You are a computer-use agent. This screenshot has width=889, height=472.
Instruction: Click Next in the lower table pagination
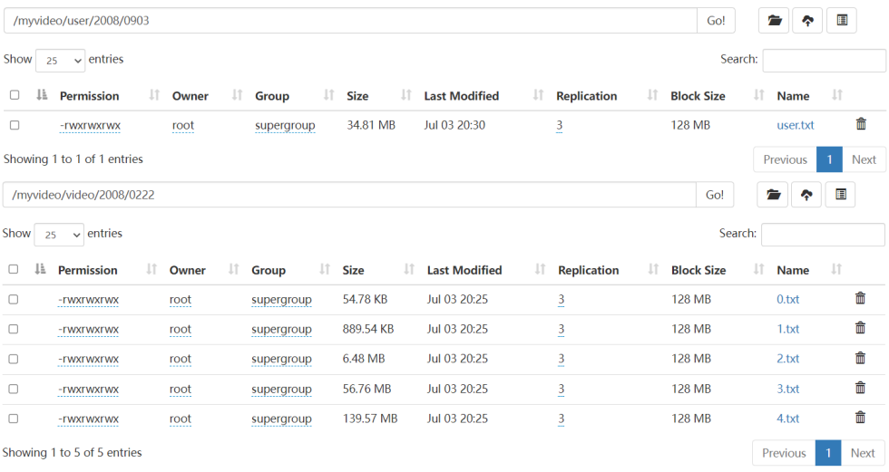point(863,453)
